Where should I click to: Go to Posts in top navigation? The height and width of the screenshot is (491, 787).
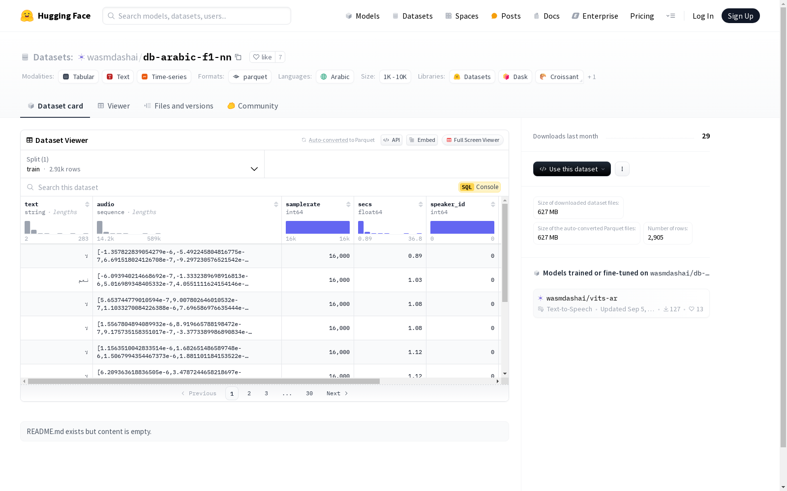click(x=506, y=16)
